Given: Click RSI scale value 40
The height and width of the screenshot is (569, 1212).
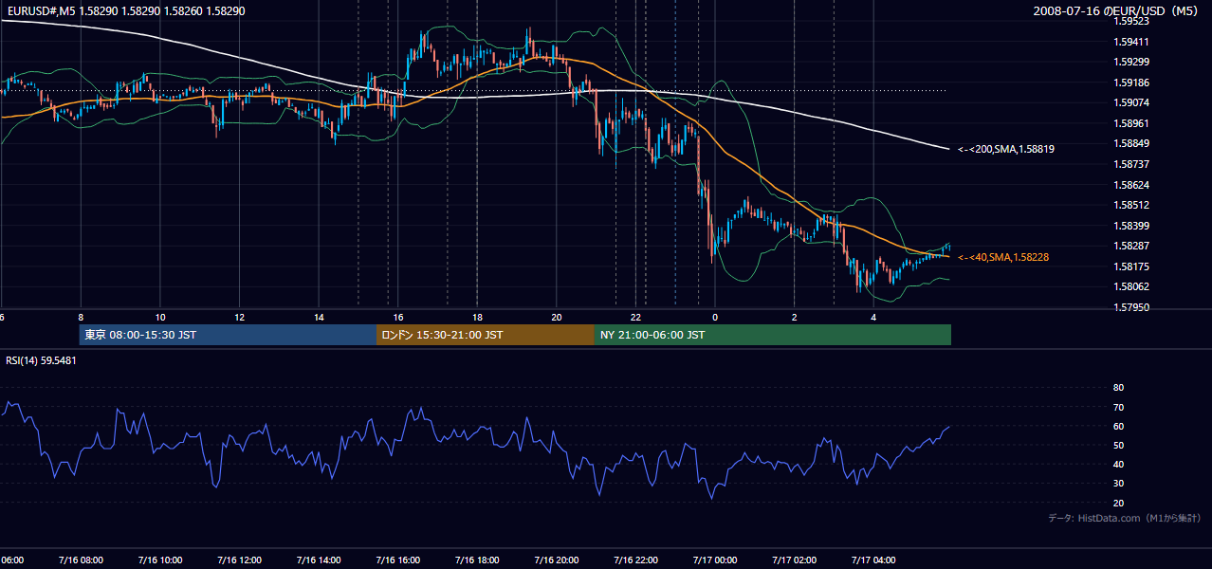Looking at the screenshot, I should click(1118, 465).
